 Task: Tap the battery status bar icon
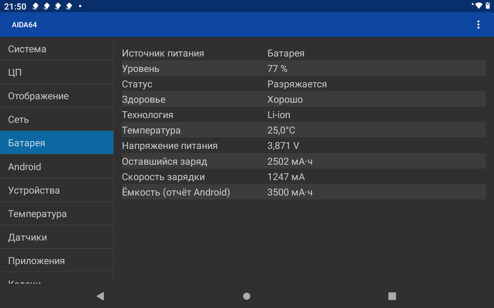coord(487,6)
